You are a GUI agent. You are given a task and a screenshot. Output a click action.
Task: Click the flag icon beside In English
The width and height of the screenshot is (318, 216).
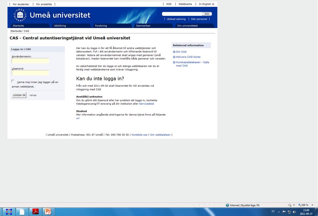coord(213,4)
